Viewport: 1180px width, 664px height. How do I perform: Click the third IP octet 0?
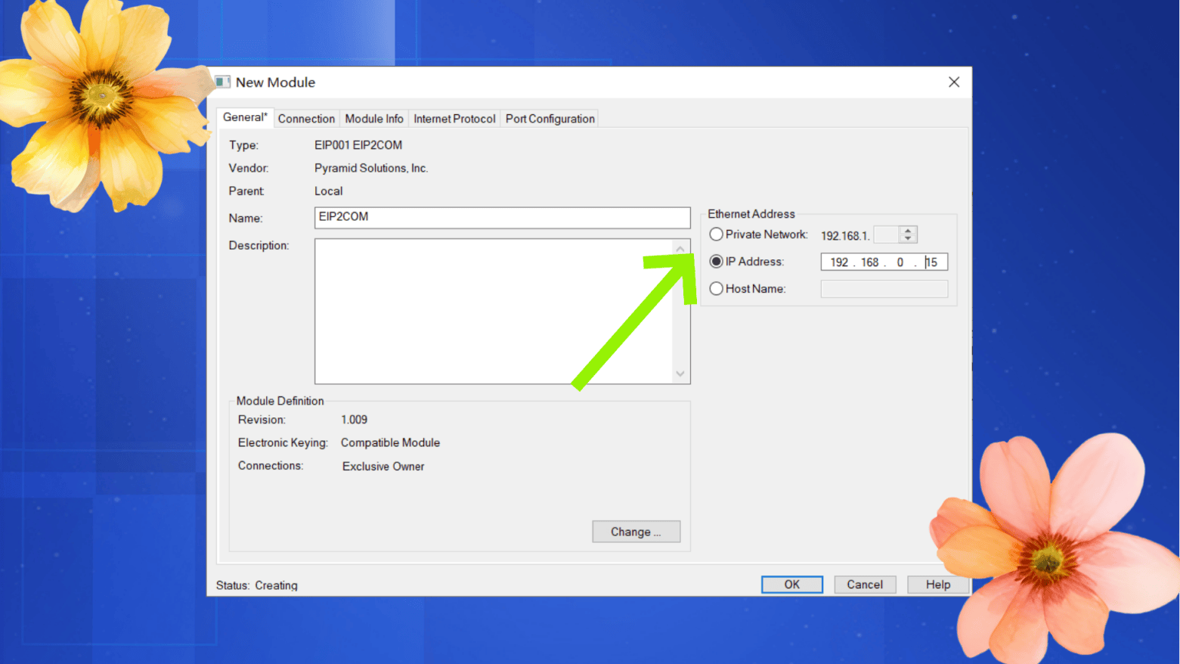(900, 262)
